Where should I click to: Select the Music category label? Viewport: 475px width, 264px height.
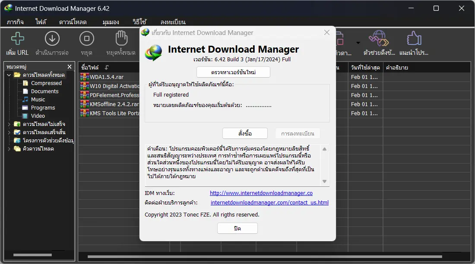click(x=38, y=99)
